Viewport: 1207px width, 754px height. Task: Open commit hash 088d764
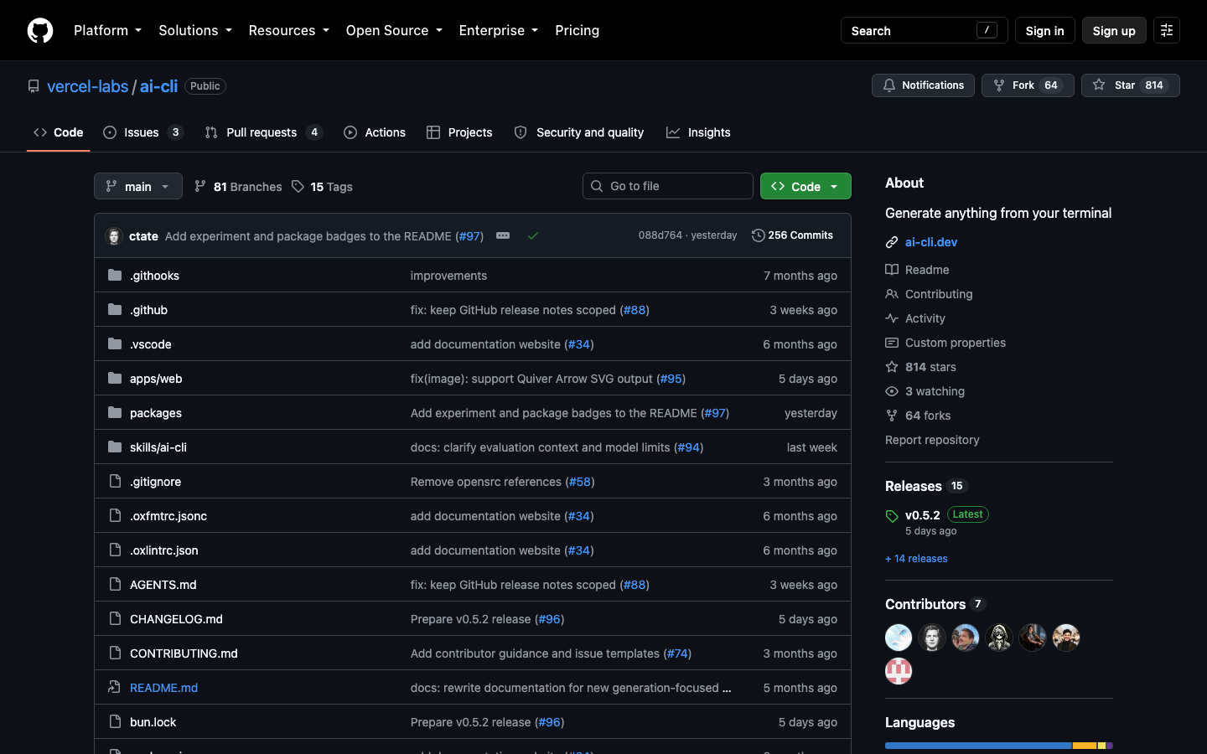pos(660,235)
